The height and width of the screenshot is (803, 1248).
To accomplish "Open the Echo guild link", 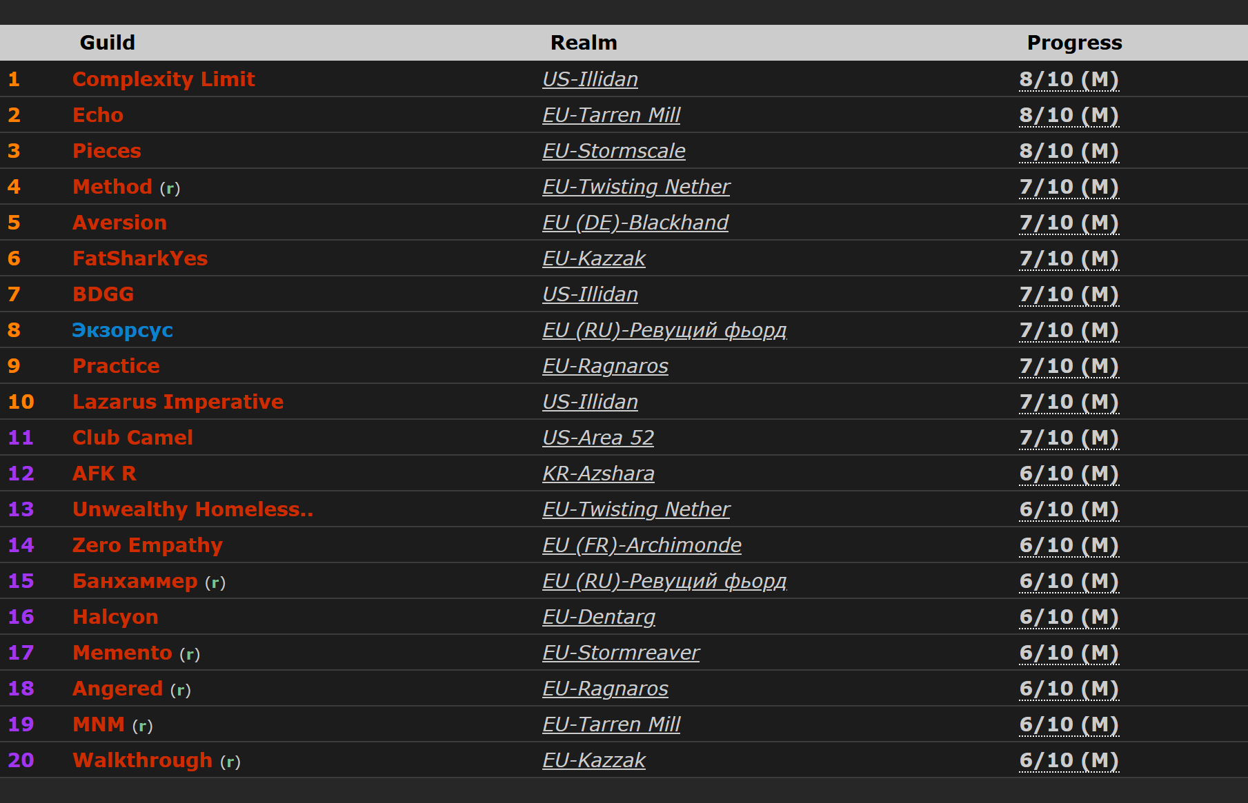I will pyautogui.click(x=98, y=115).
